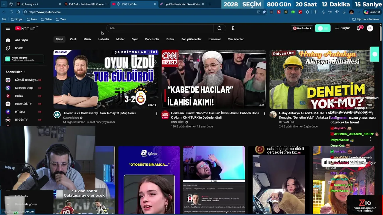Open Oluştur create menu

[342, 28]
